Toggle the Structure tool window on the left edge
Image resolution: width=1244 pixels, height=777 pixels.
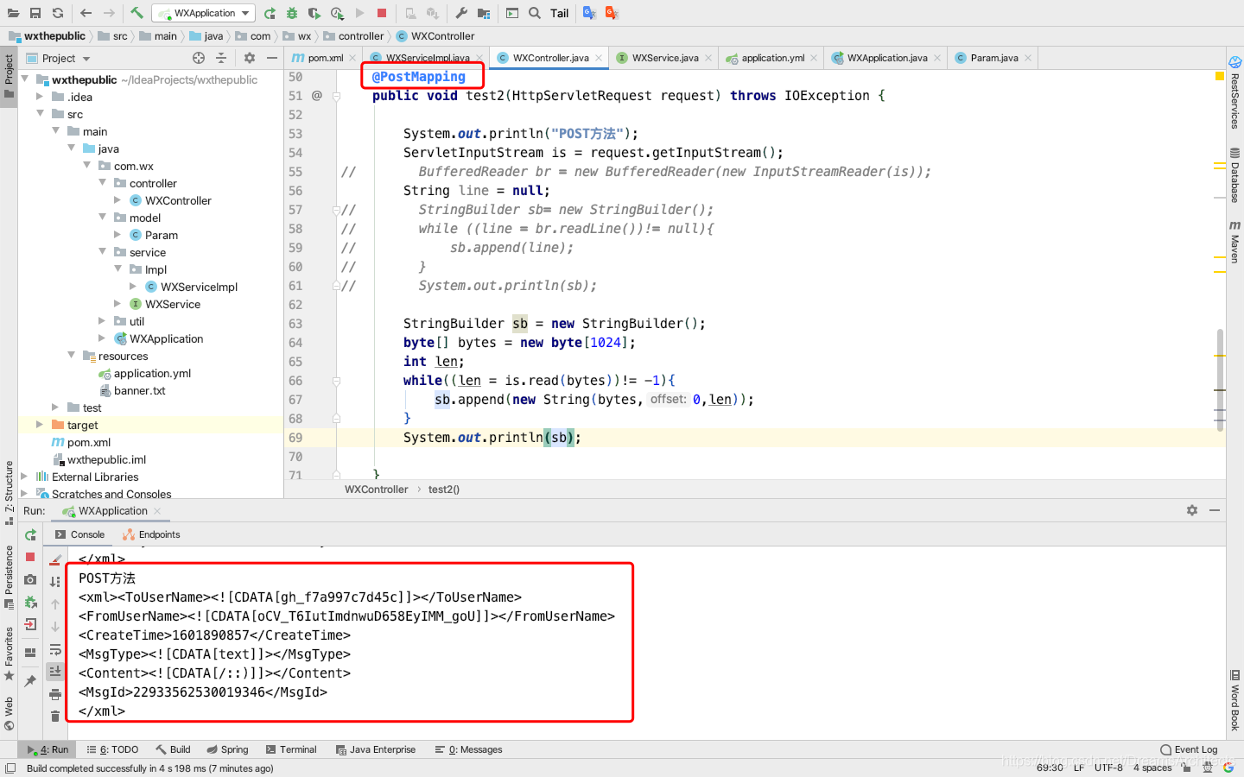click(9, 493)
